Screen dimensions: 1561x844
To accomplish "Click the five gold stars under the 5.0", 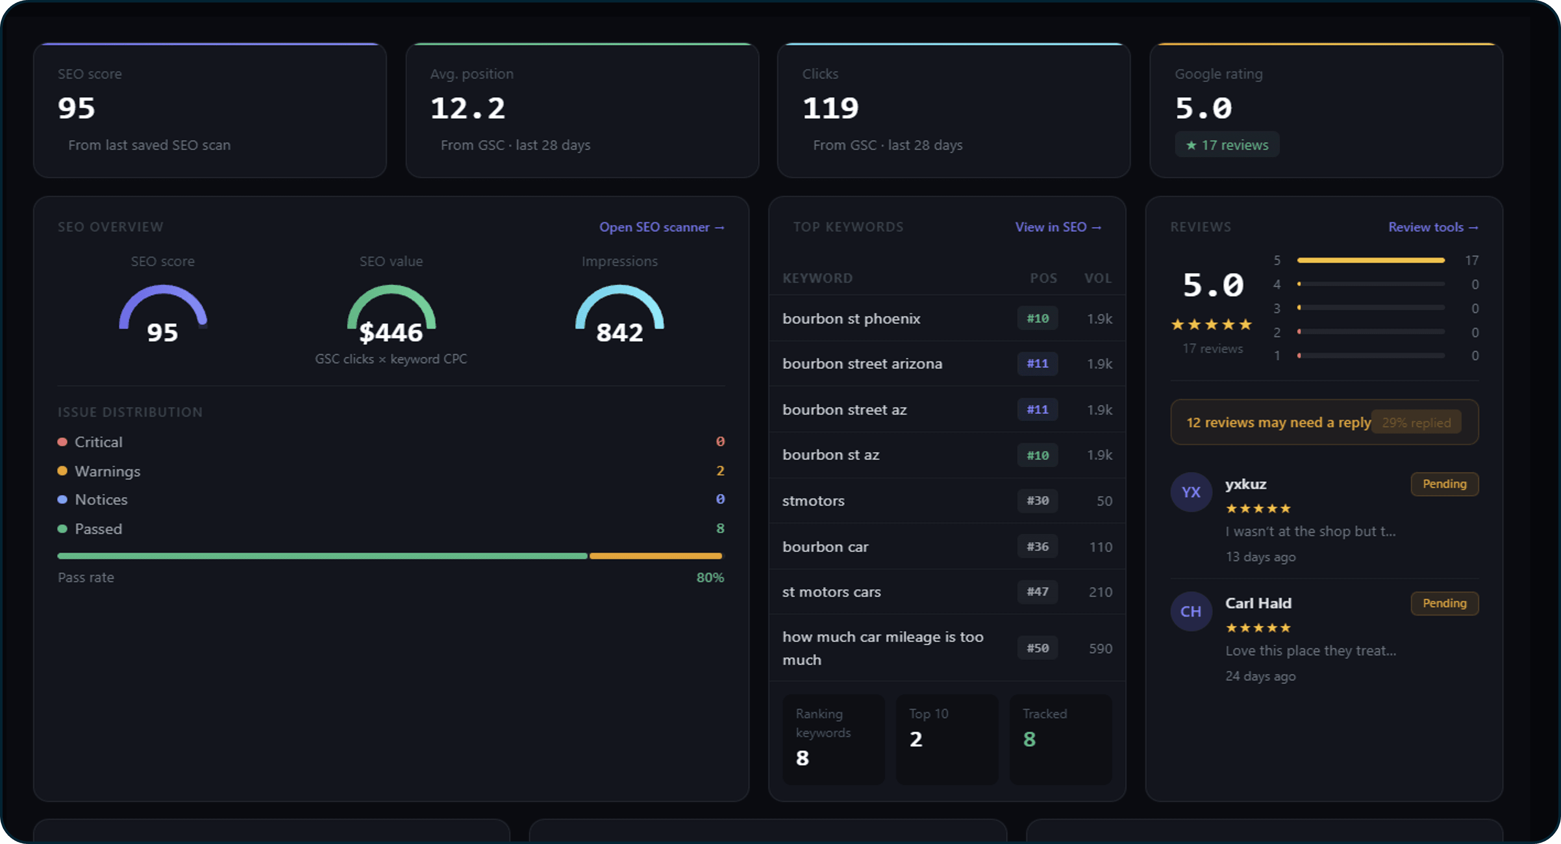I will click(x=1211, y=325).
